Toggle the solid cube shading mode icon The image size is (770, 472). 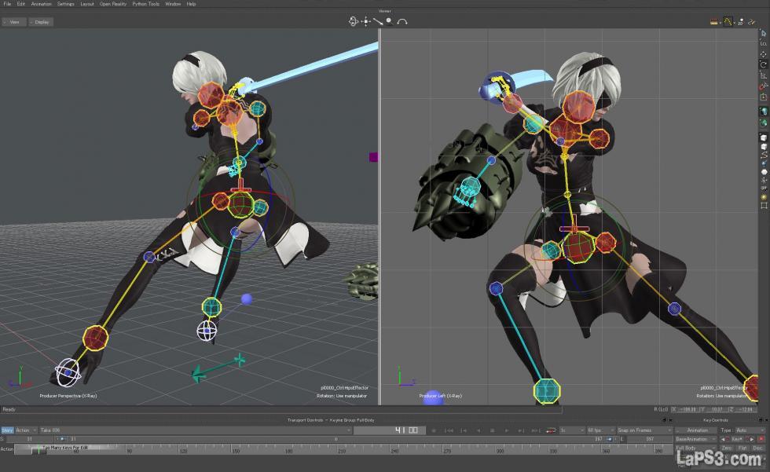click(x=764, y=137)
